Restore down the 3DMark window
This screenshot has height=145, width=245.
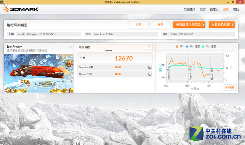tap(233, 2)
